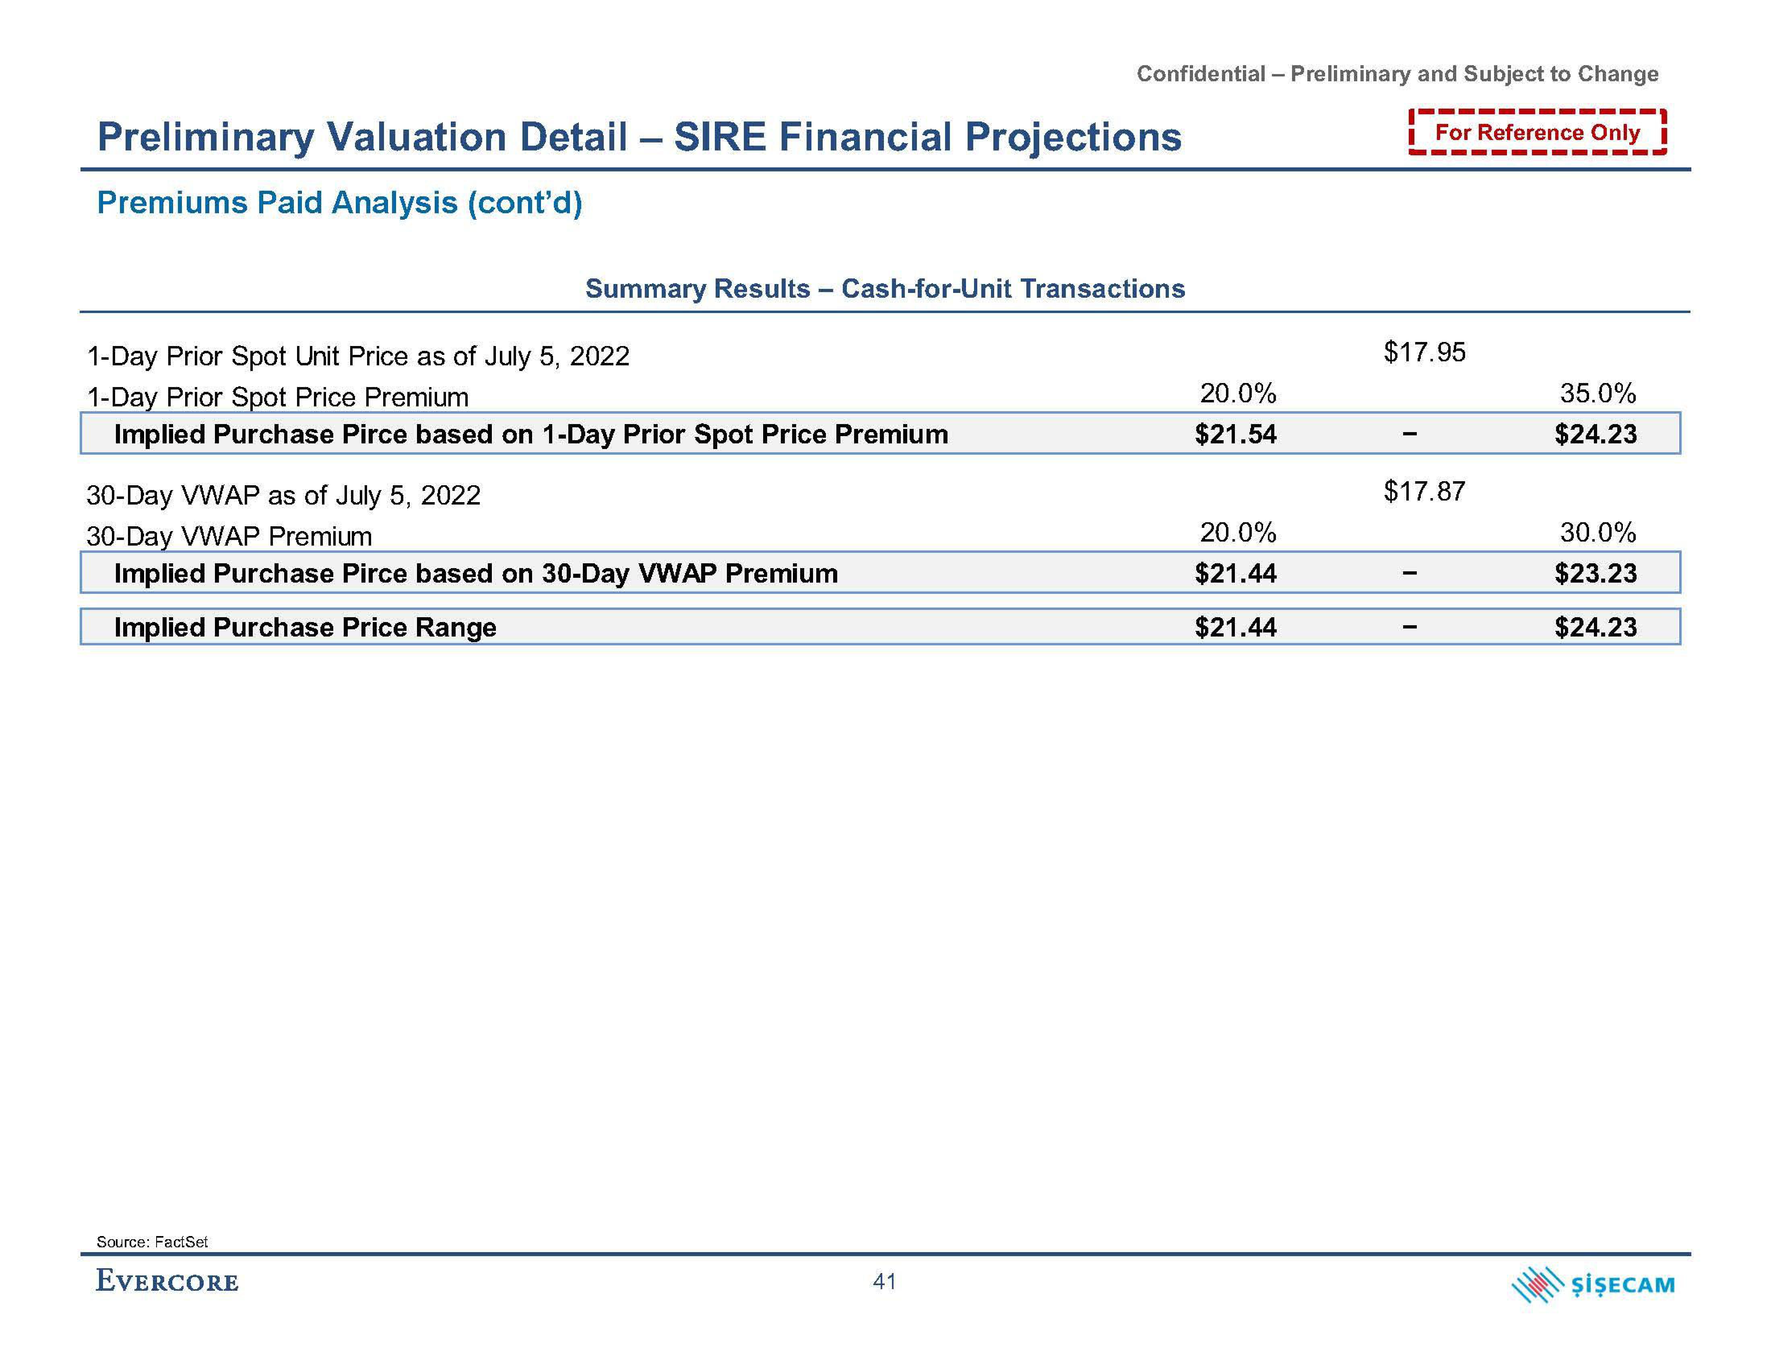Click the Sisecam logo in the footer

click(1593, 1285)
